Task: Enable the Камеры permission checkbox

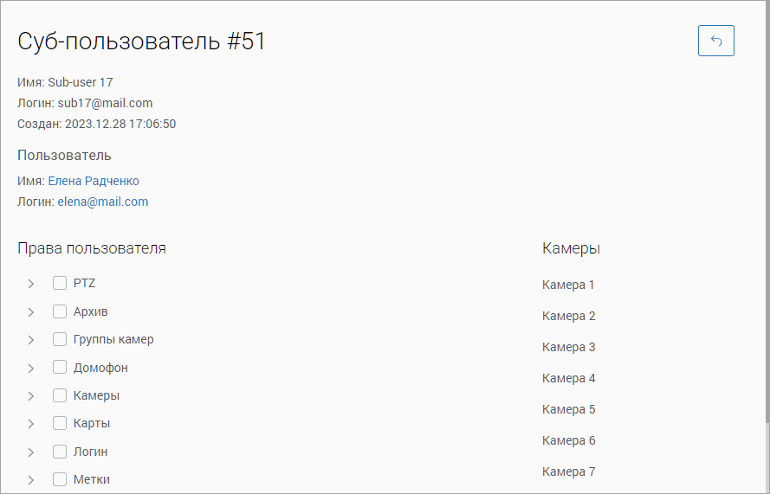Action: (x=60, y=395)
